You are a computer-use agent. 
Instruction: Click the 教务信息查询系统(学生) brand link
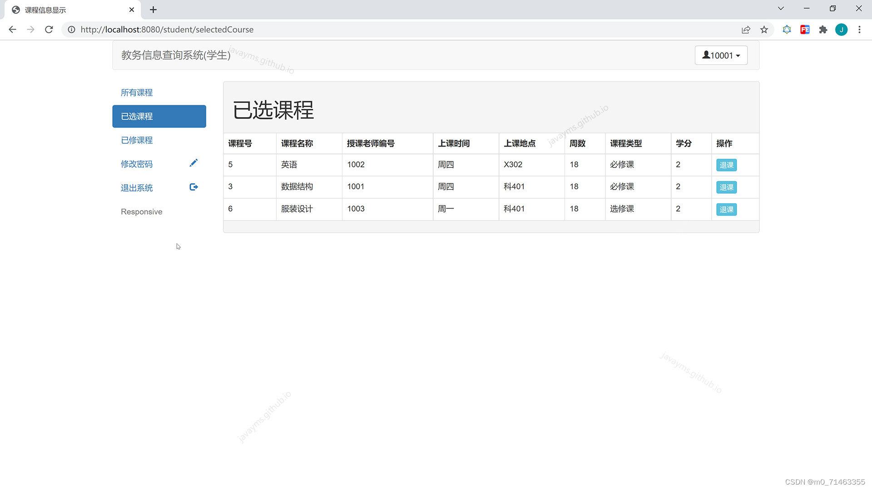pyautogui.click(x=176, y=55)
